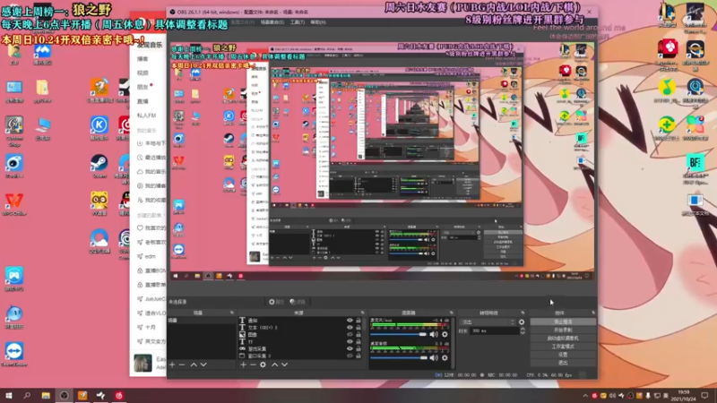The height and width of the screenshot is (403, 717).
Task: Open source properties gear in sources toolbar
Action: (x=263, y=364)
